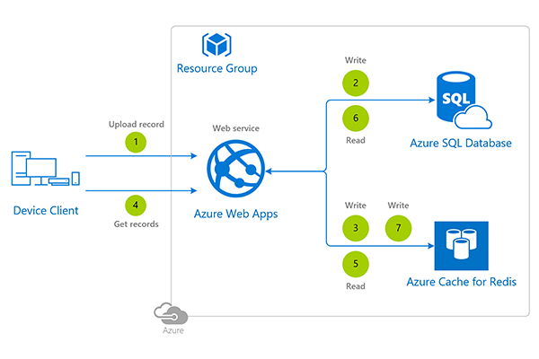Image resolution: width=539 pixels, height=359 pixels.
Task: Click the Azure SQL Database label
Action: click(x=461, y=143)
